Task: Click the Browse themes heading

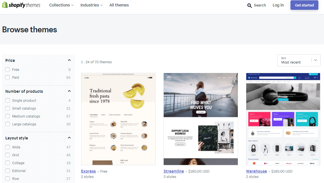Action: [30, 30]
